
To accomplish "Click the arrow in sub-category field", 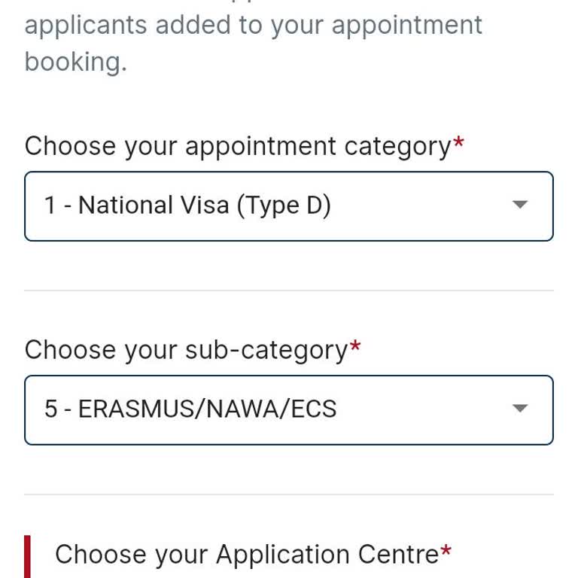I will coord(519,409).
